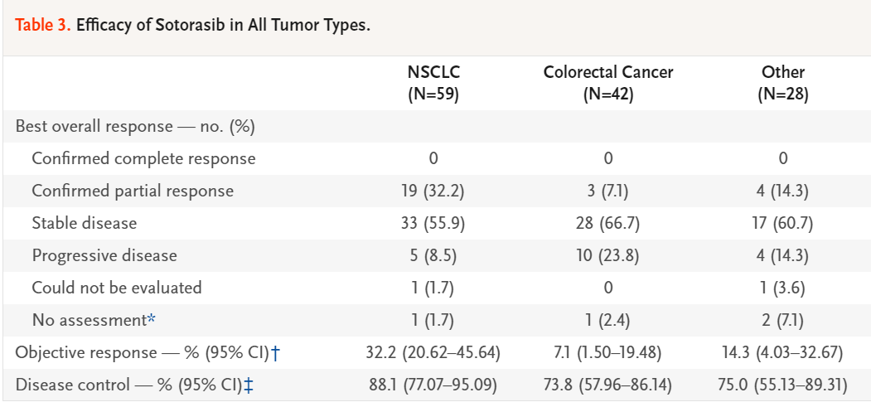
Task: Click the asterisk footnote after No assessment
Action: pos(151,319)
